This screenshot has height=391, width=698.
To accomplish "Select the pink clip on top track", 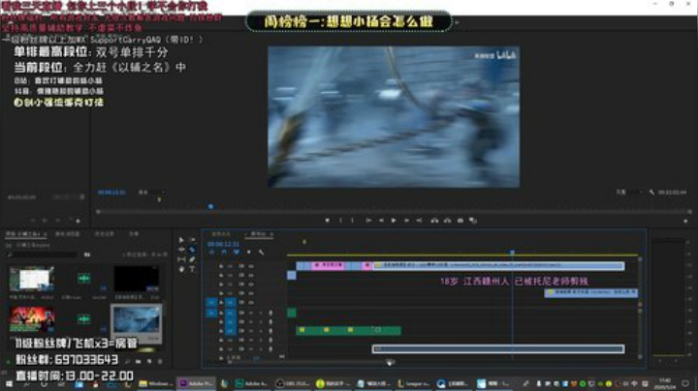I will click(x=328, y=265).
